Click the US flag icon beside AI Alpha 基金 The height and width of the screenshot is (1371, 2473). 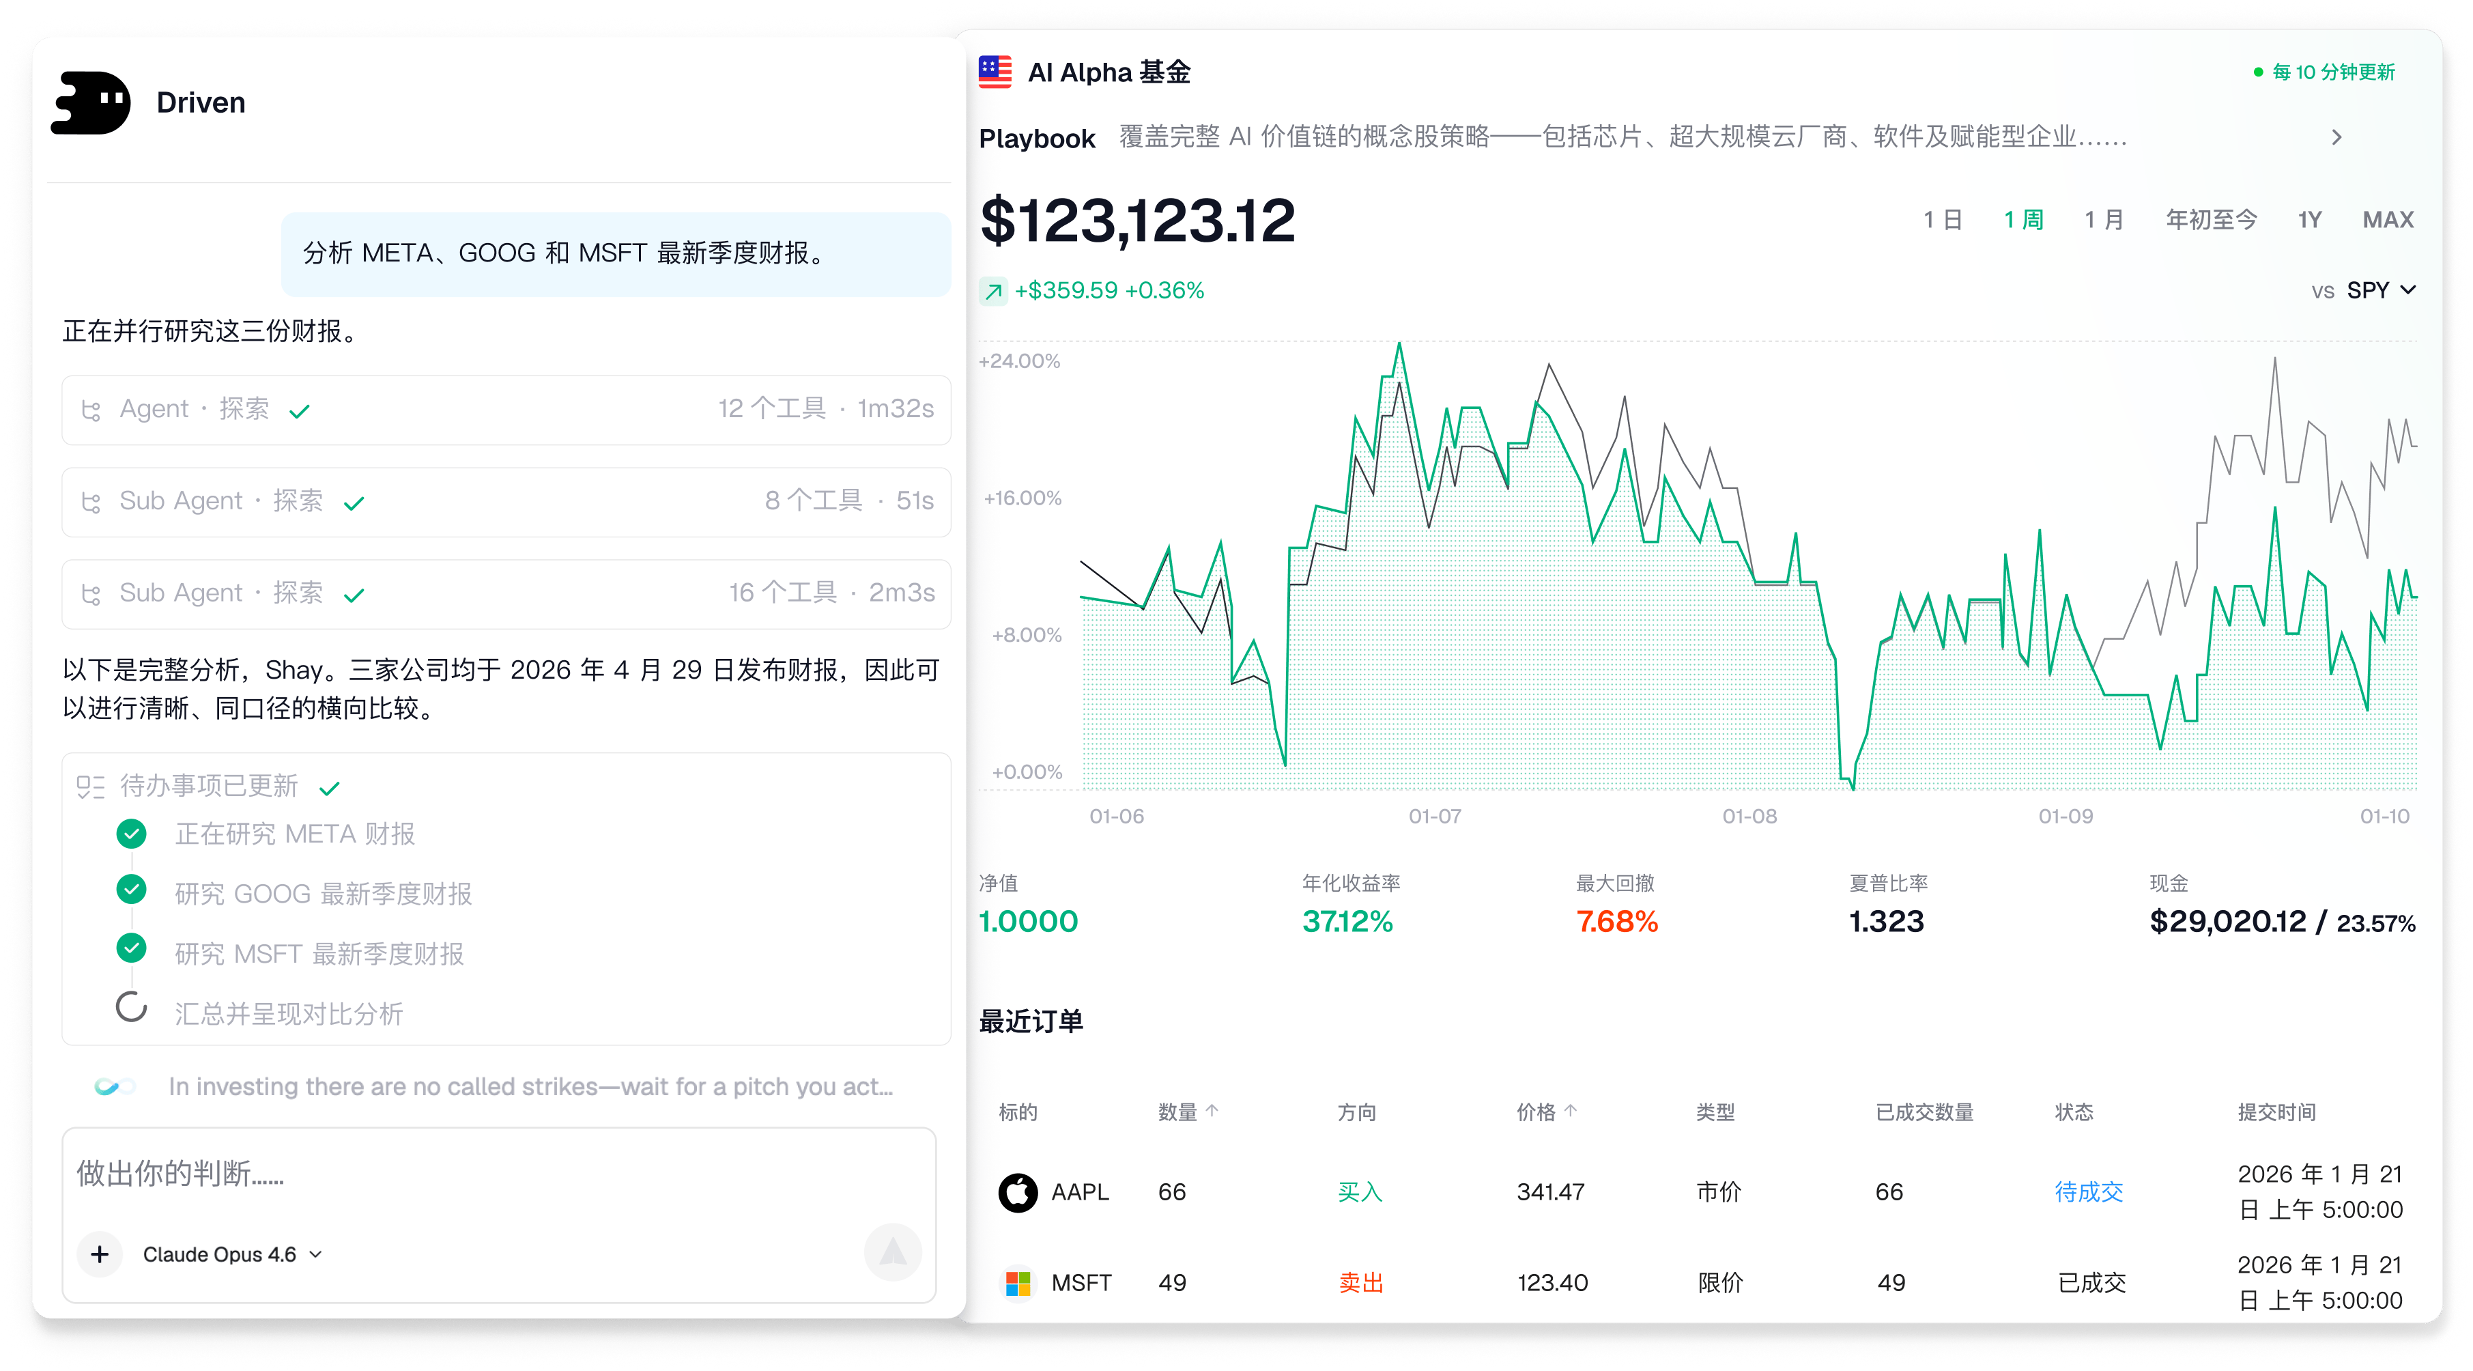[995, 72]
